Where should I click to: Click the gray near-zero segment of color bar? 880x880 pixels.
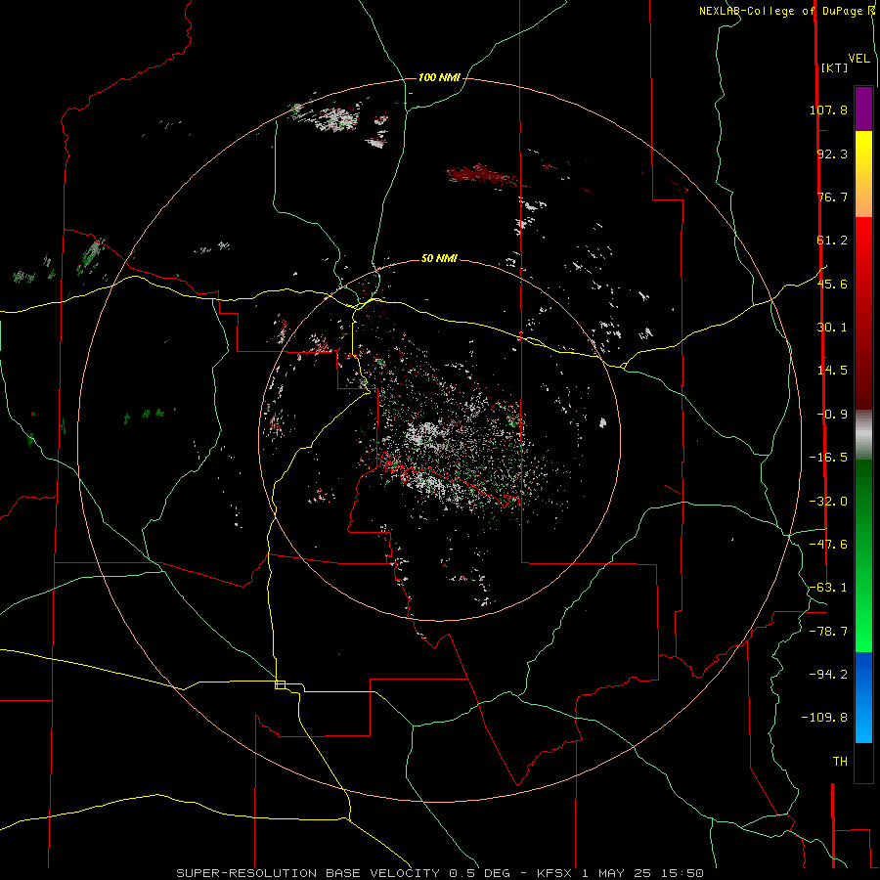(x=863, y=435)
